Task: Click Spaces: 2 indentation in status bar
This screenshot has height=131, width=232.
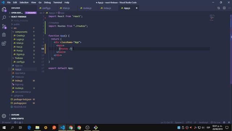Action: [179, 122]
